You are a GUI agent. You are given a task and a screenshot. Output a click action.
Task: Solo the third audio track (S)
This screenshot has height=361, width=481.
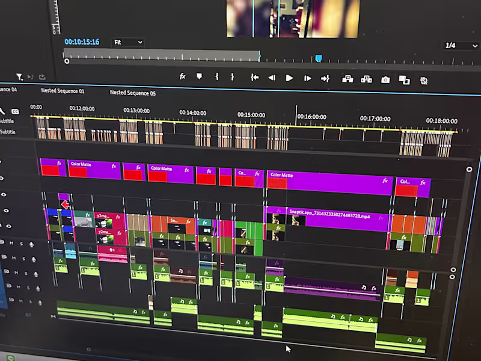pyautogui.click(x=26, y=273)
